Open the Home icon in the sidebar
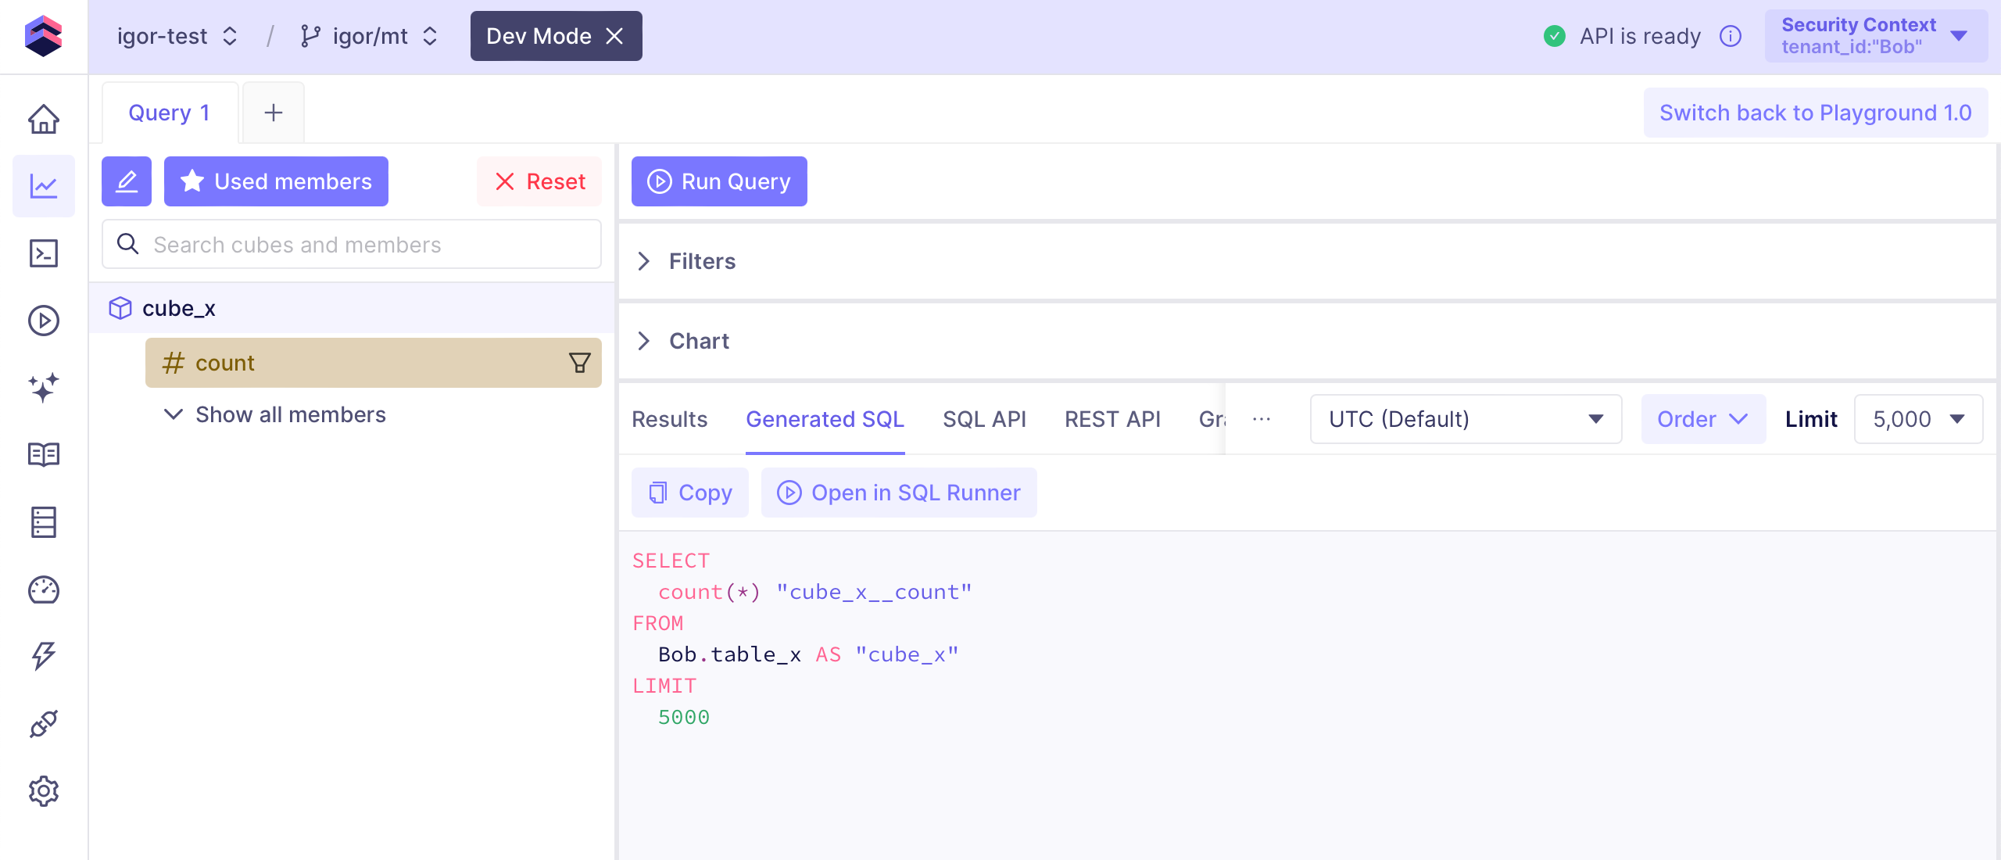This screenshot has height=860, width=2001. (x=44, y=119)
